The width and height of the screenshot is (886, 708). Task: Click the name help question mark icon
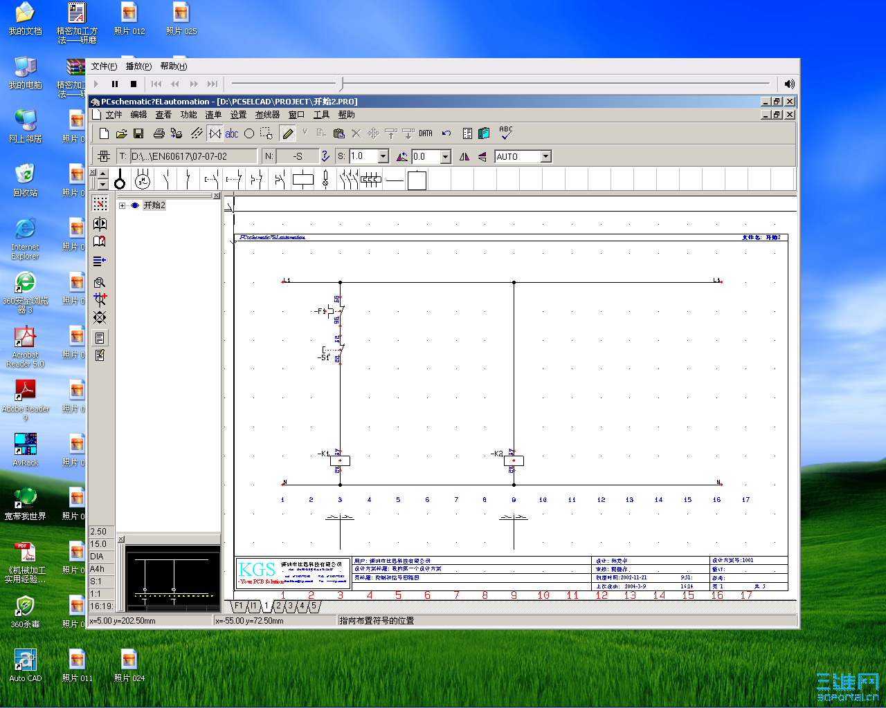[325, 156]
